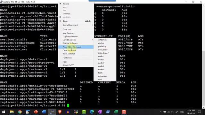Click text '--namespace=withistio' in terminal

[x=115, y=6]
